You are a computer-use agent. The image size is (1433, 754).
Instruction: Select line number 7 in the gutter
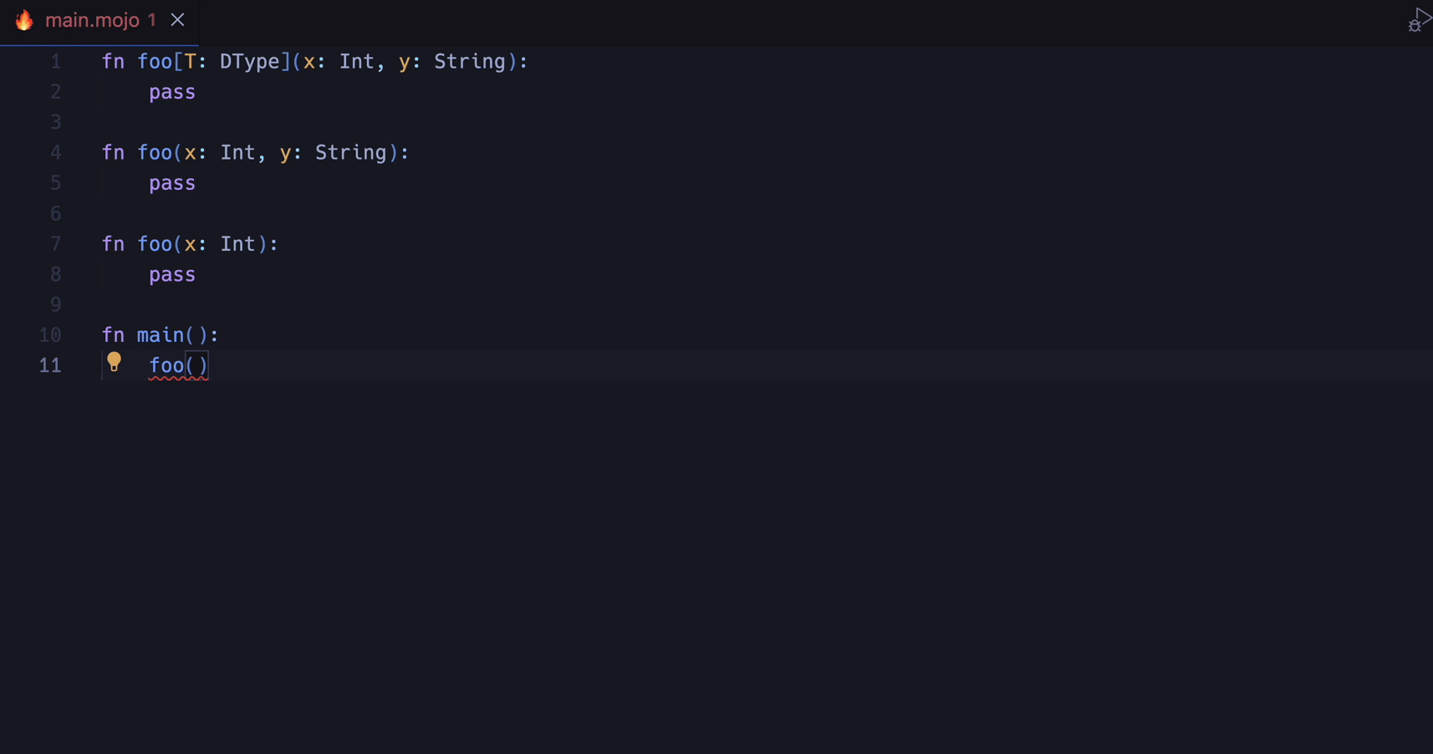[x=55, y=243]
